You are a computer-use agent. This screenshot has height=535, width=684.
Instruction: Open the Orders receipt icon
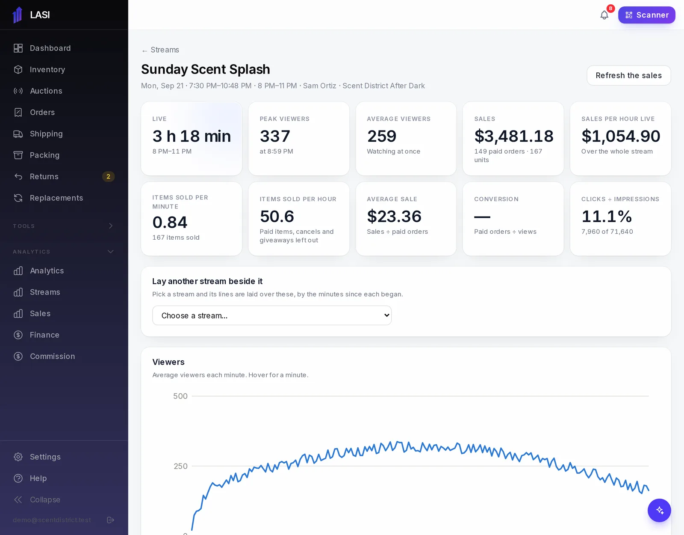(18, 113)
